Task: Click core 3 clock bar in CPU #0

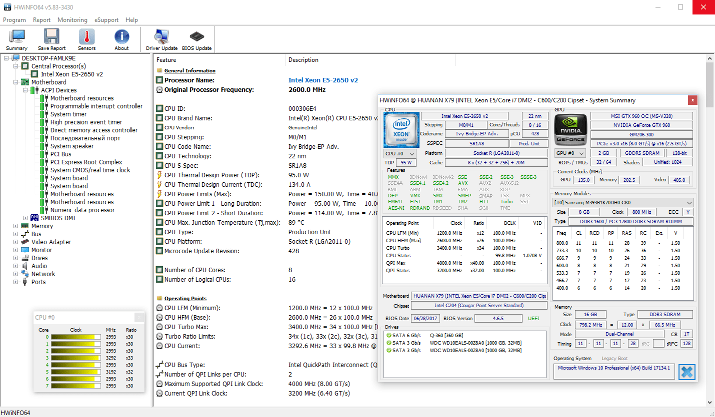Action: (76, 358)
